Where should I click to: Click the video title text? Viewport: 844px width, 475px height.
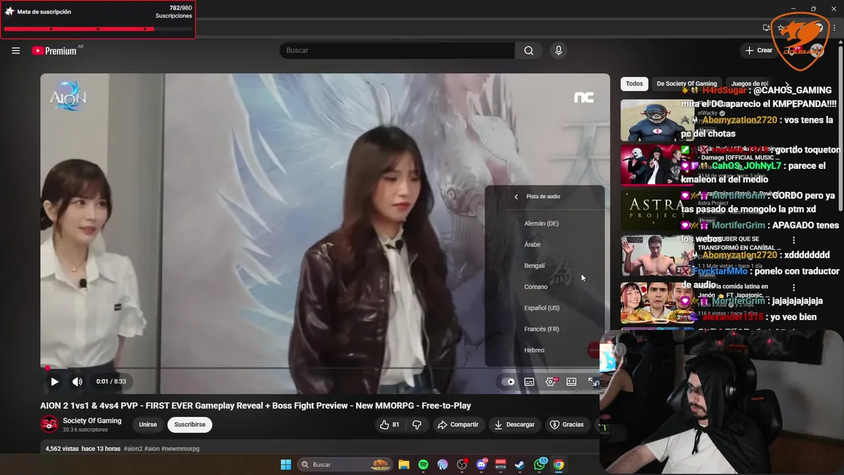coord(256,406)
